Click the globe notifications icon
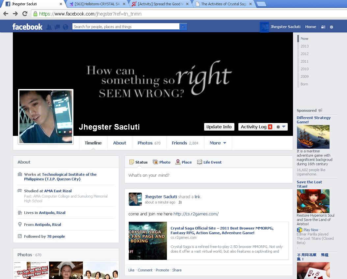The image size is (347, 279). [x=66, y=27]
